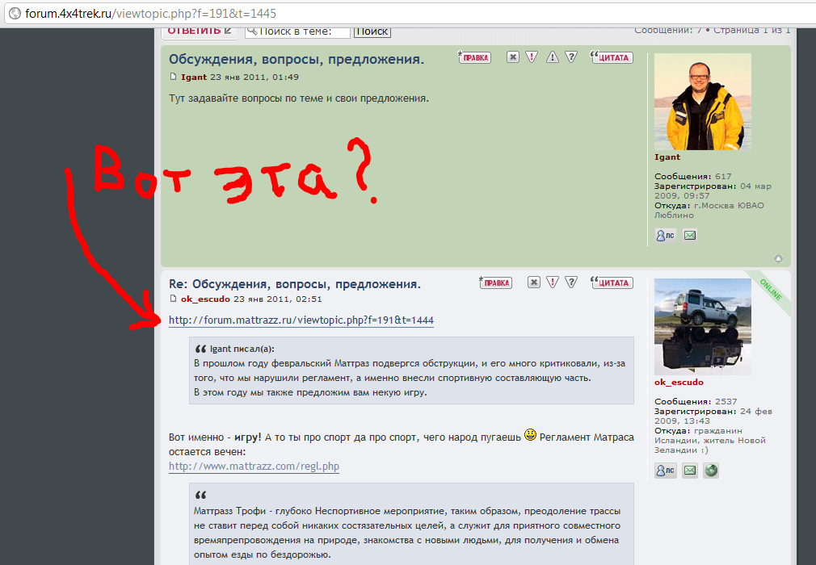The image size is (816, 565).
Task: Click the warning triangle icon in Igant's post
Action: pyautogui.click(x=553, y=57)
